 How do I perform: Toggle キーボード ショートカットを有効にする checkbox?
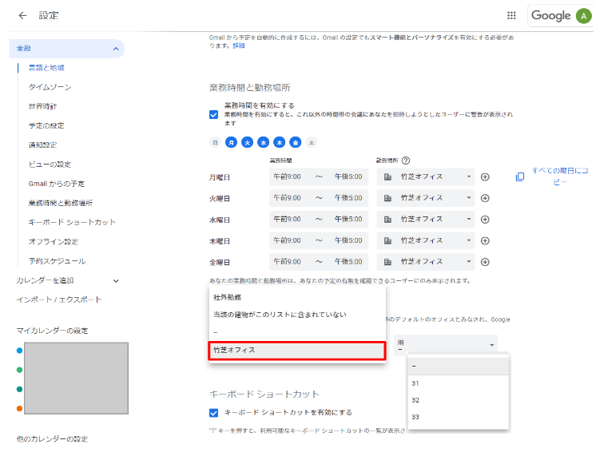pos(213,413)
